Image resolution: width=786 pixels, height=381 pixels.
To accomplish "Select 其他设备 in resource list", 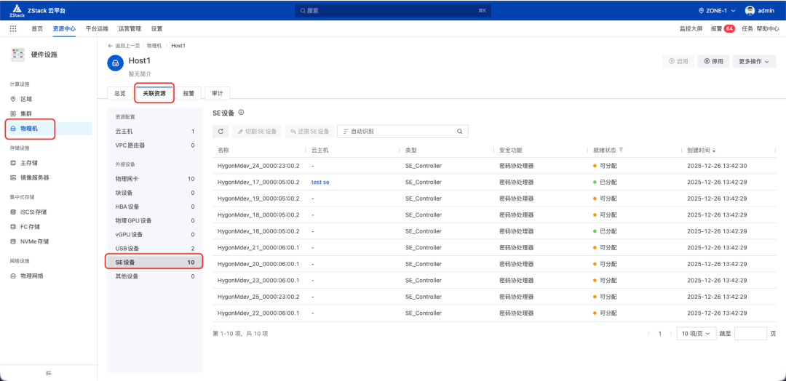I will [x=155, y=276].
